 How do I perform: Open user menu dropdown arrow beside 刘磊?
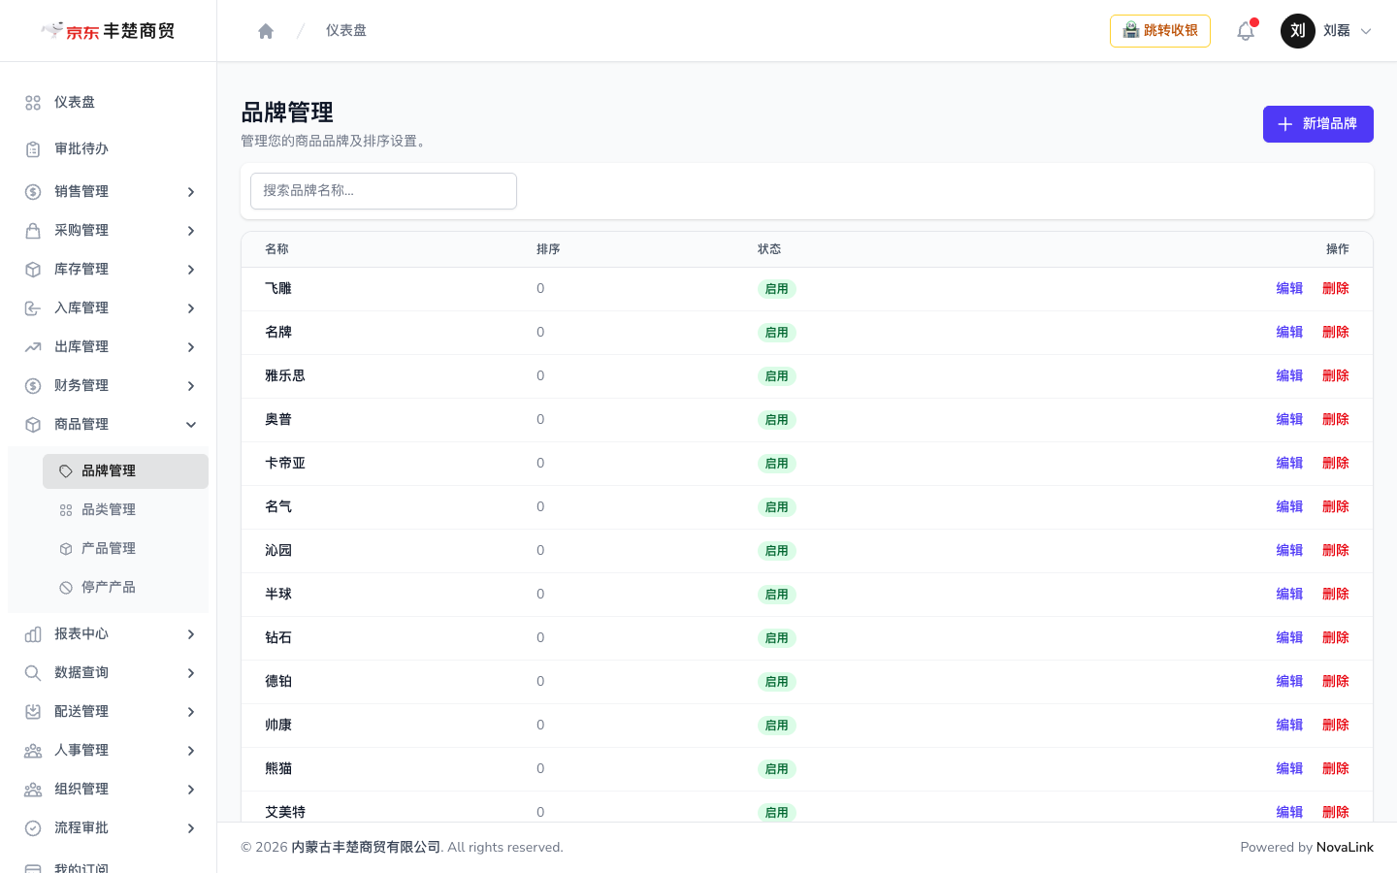(1366, 31)
